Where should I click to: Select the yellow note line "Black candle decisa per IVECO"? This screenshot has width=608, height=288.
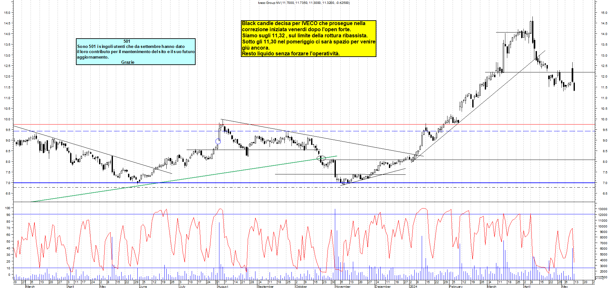pos(304,23)
